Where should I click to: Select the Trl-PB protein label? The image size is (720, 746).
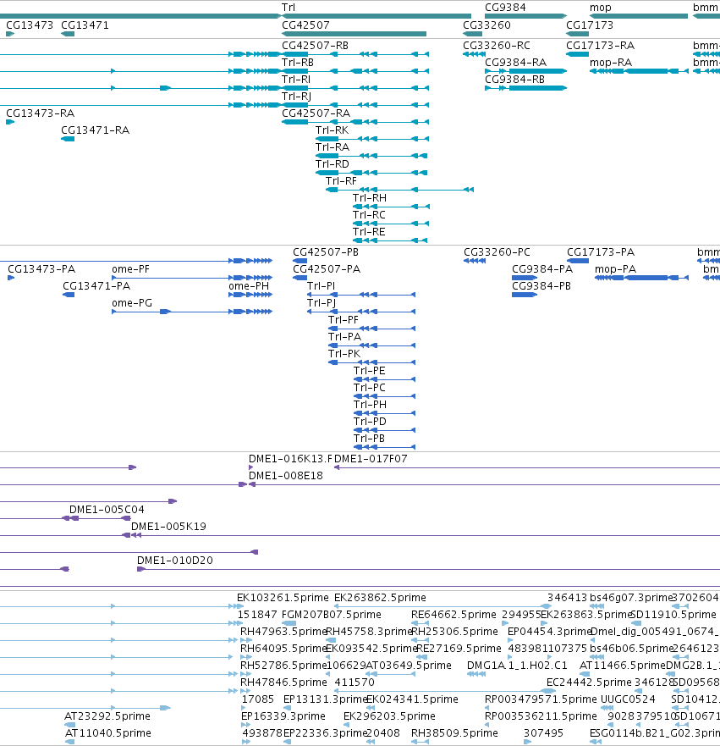369,438
